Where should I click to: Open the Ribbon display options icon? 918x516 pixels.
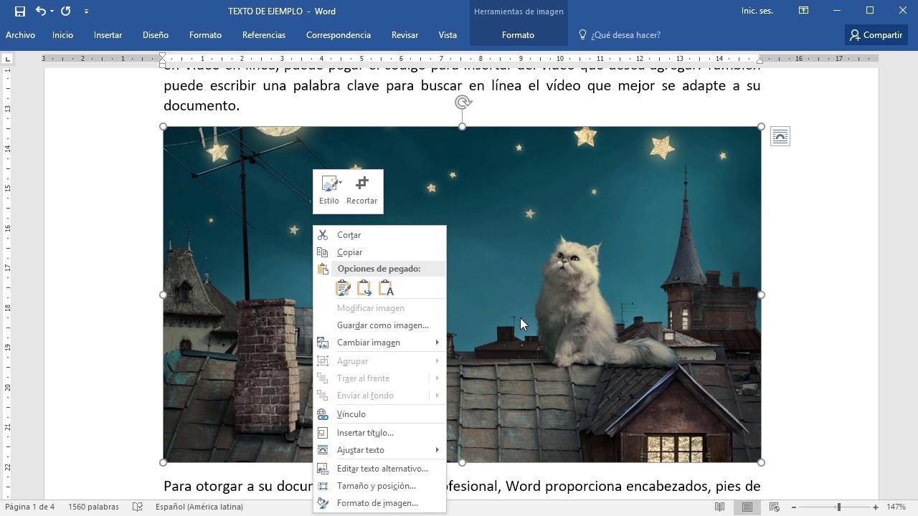pyautogui.click(x=803, y=11)
